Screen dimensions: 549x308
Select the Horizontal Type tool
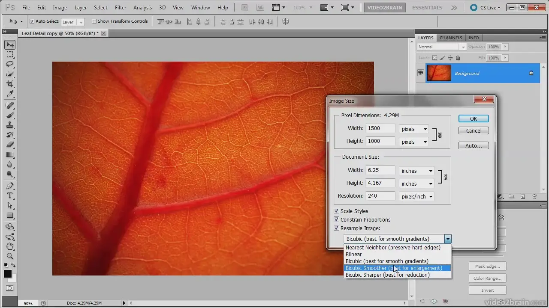[x=9, y=195]
